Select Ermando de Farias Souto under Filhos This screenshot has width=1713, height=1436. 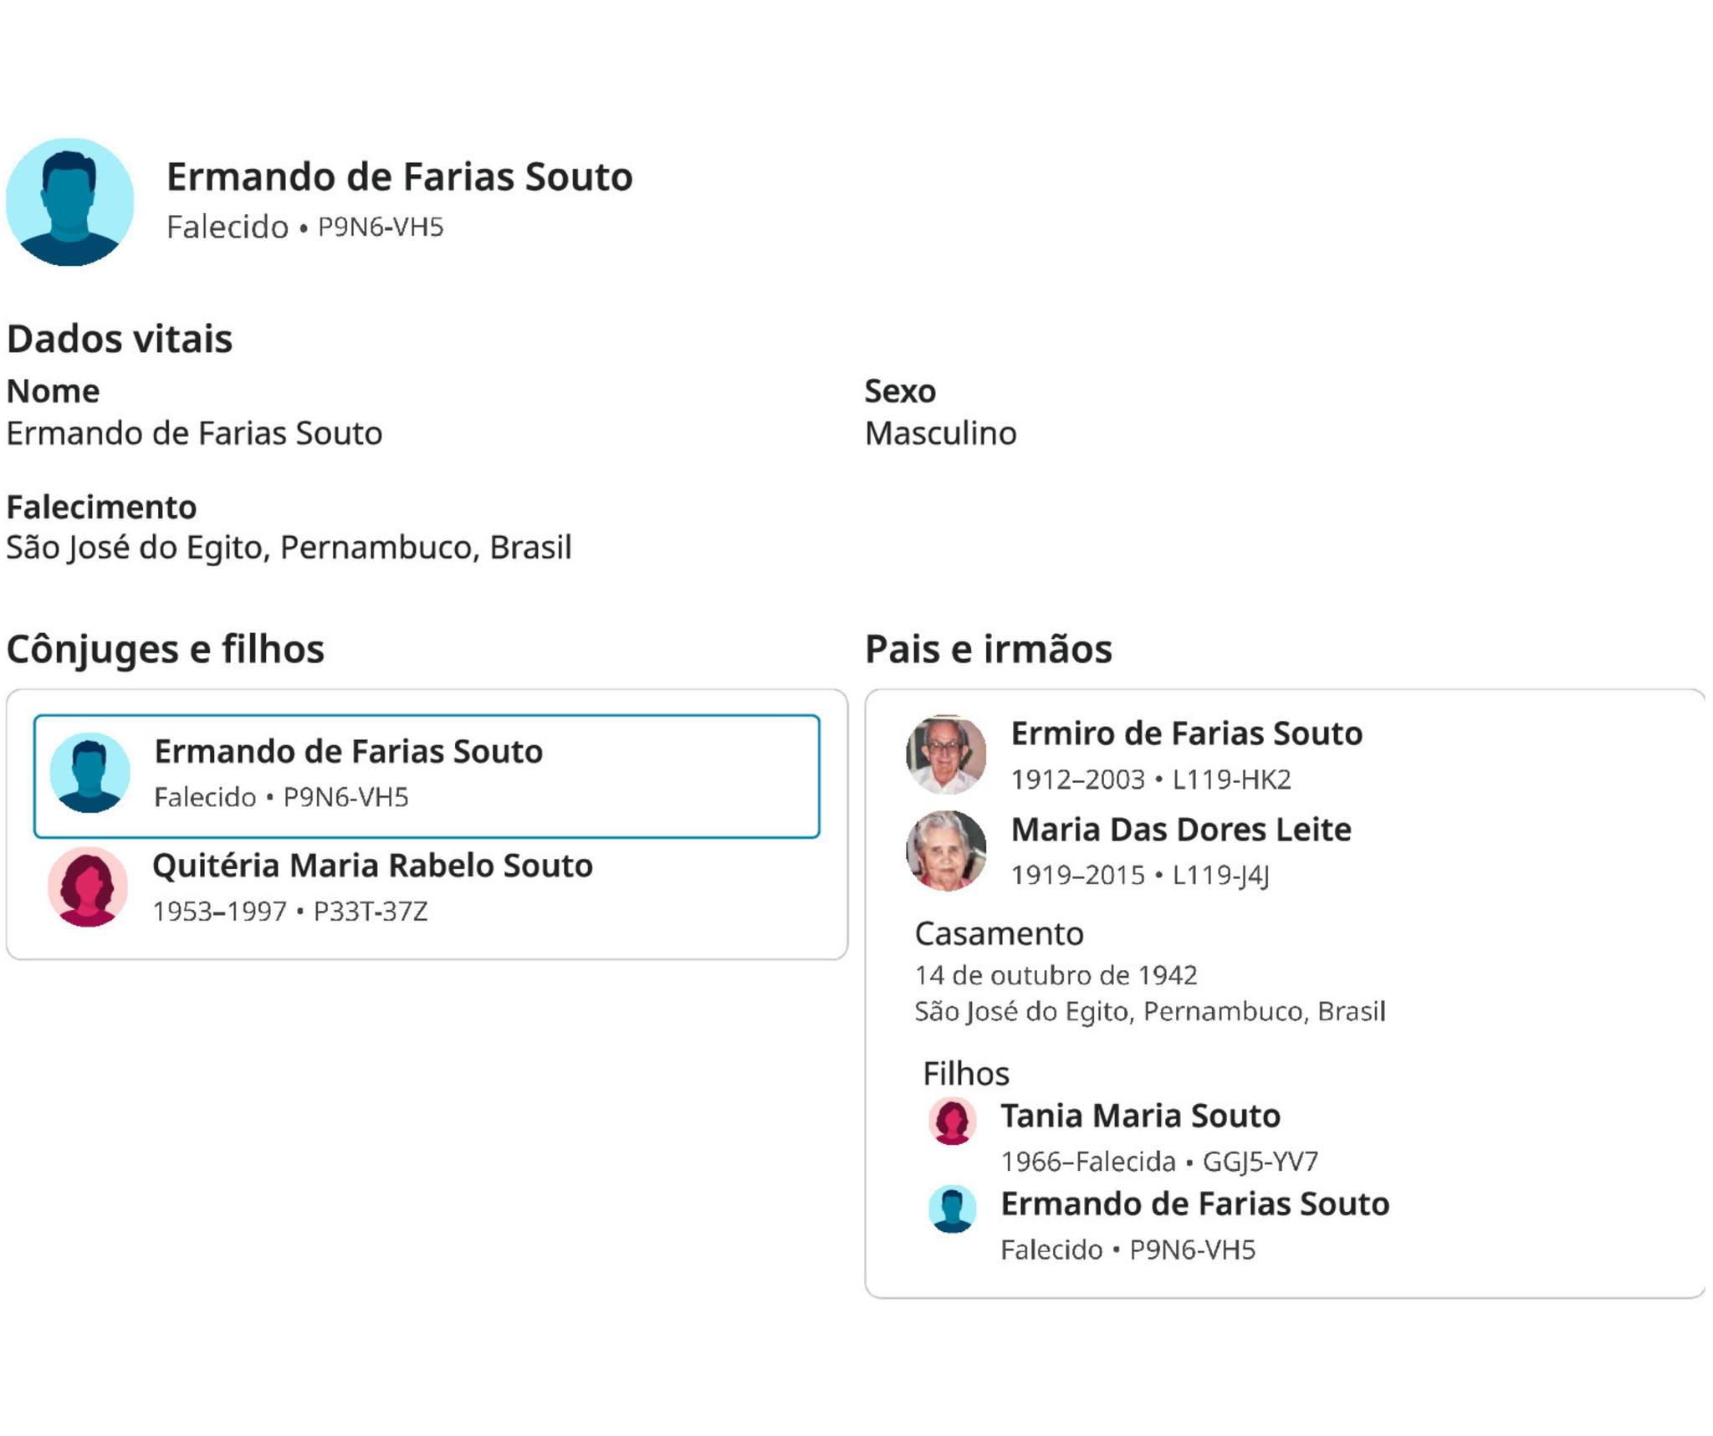1194,1203
